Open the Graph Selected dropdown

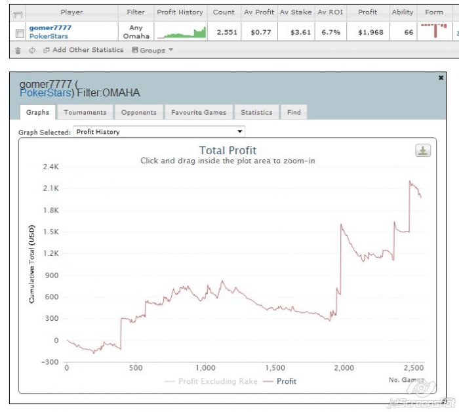pos(159,132)
